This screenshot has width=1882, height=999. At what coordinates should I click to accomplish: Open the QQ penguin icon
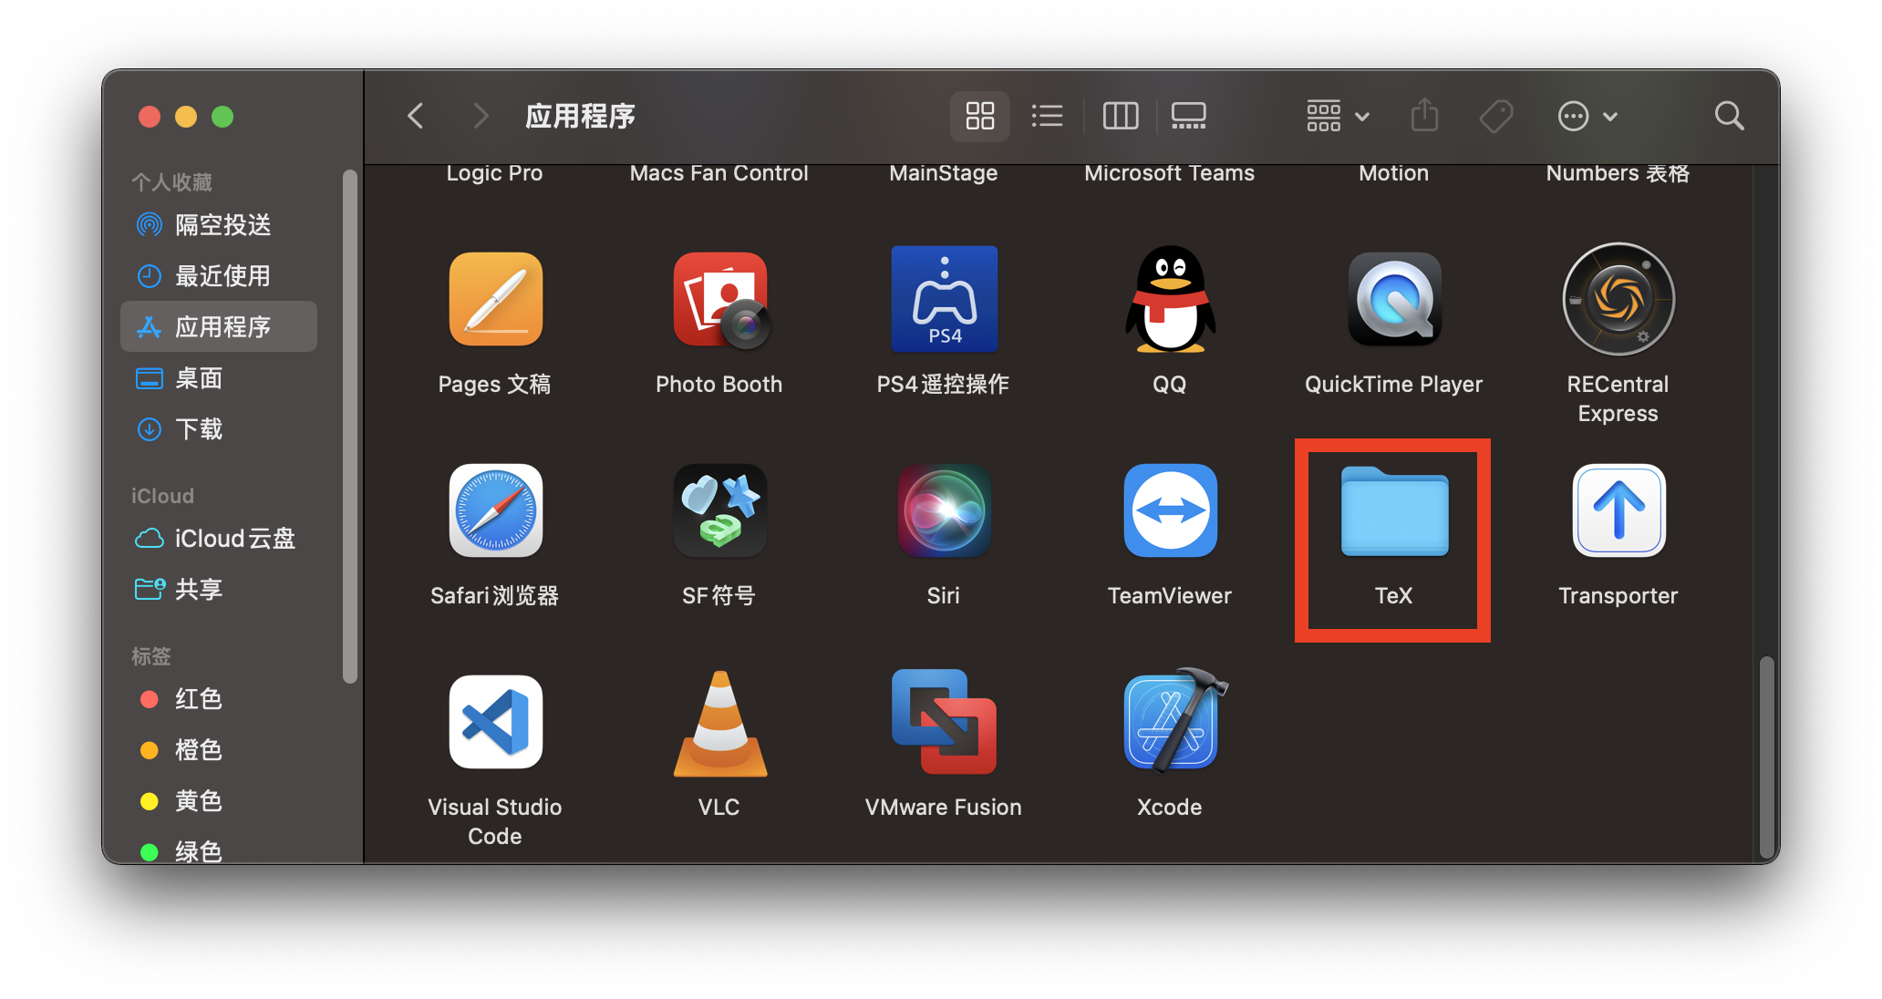[1170, 299]
